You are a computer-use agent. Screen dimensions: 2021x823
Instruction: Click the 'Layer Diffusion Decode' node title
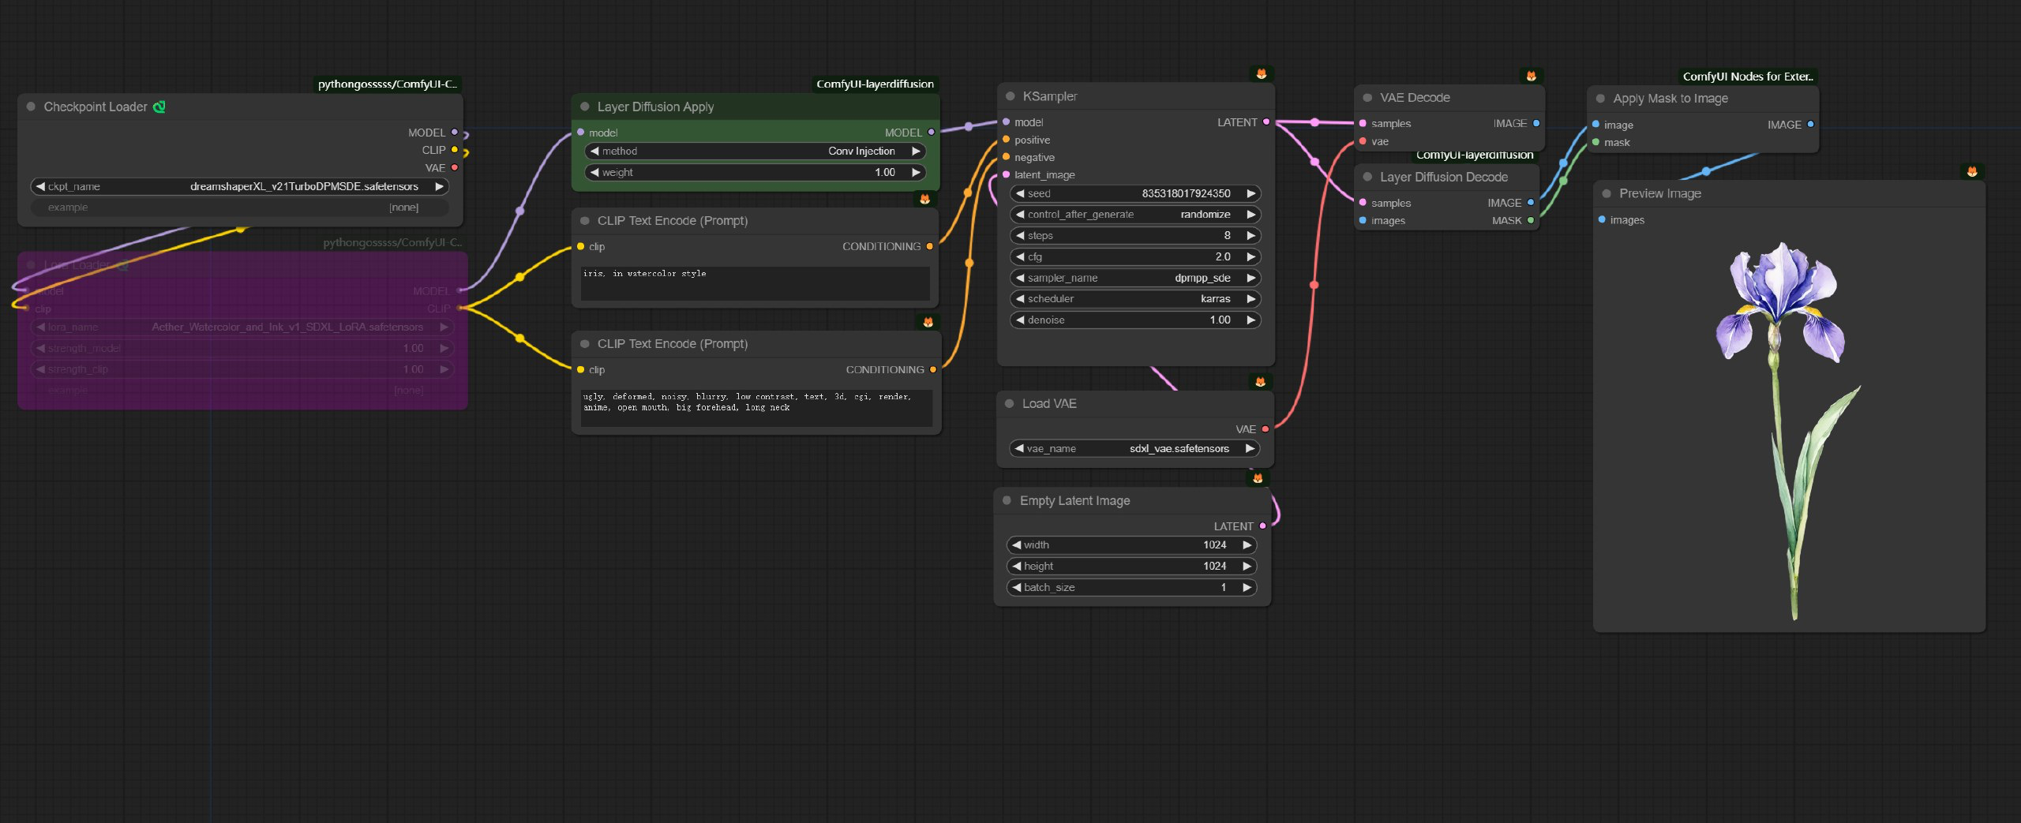[1444, 178]
